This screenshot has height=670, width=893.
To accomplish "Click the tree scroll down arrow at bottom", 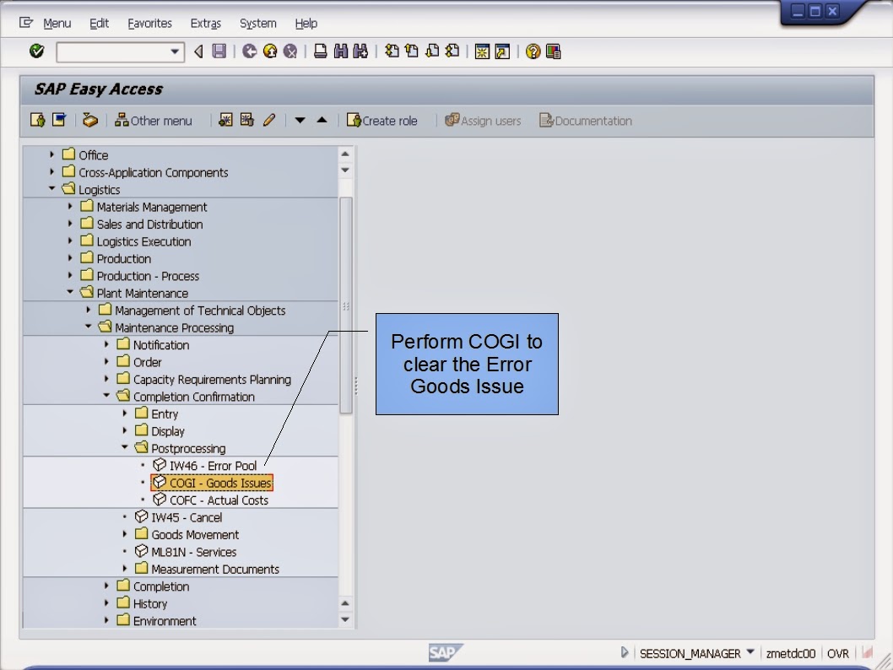I will (x=345, y=619).
